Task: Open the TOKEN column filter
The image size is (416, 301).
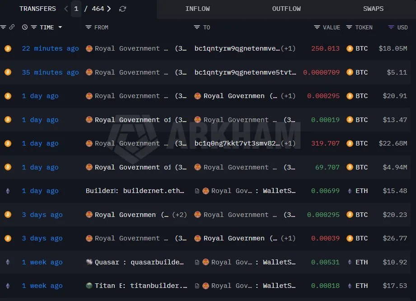Action: coord(349,27)
